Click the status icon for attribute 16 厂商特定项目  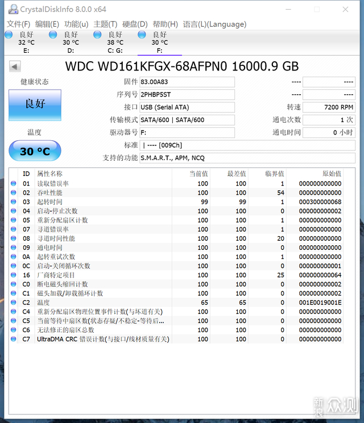14,275
